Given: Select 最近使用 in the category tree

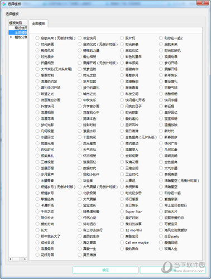Looking at the screenshot, I should coord(21,28).
